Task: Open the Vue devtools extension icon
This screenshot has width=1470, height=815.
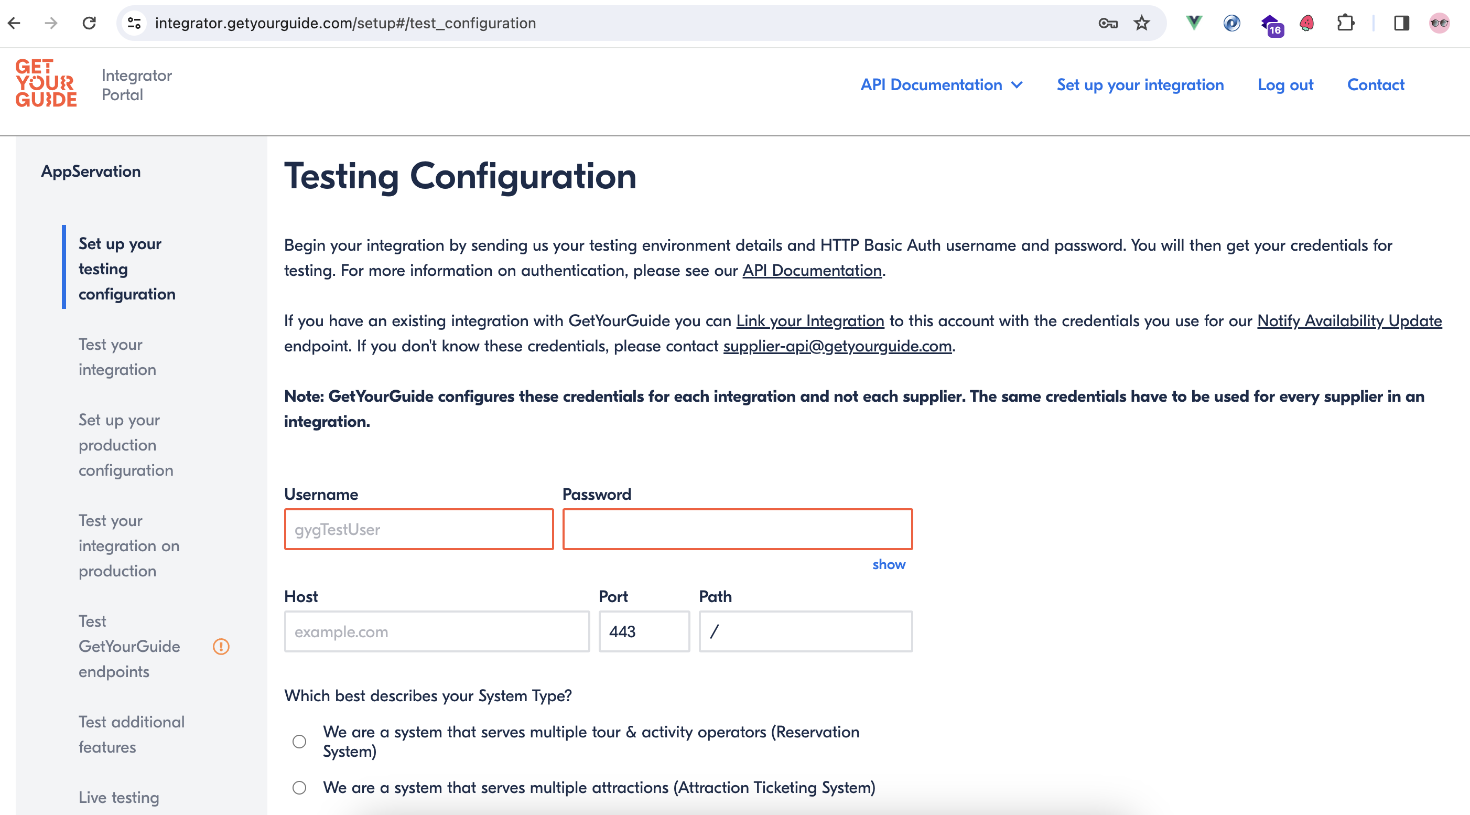Action: pyautogui.click(x=1193, y=23)
